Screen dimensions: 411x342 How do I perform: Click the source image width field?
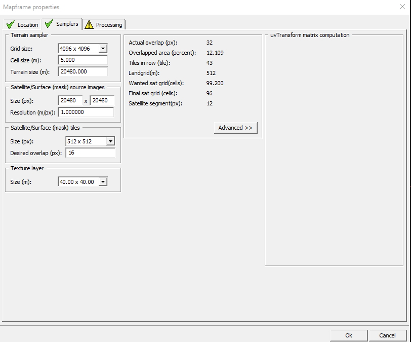click(x=70, y=100)
